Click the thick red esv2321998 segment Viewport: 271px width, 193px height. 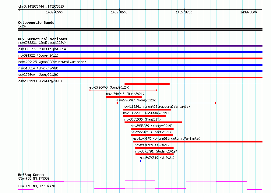point(147,84)
